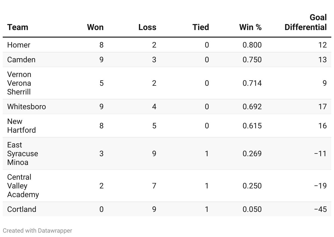Click the Cortland team name

coord(22,209)
